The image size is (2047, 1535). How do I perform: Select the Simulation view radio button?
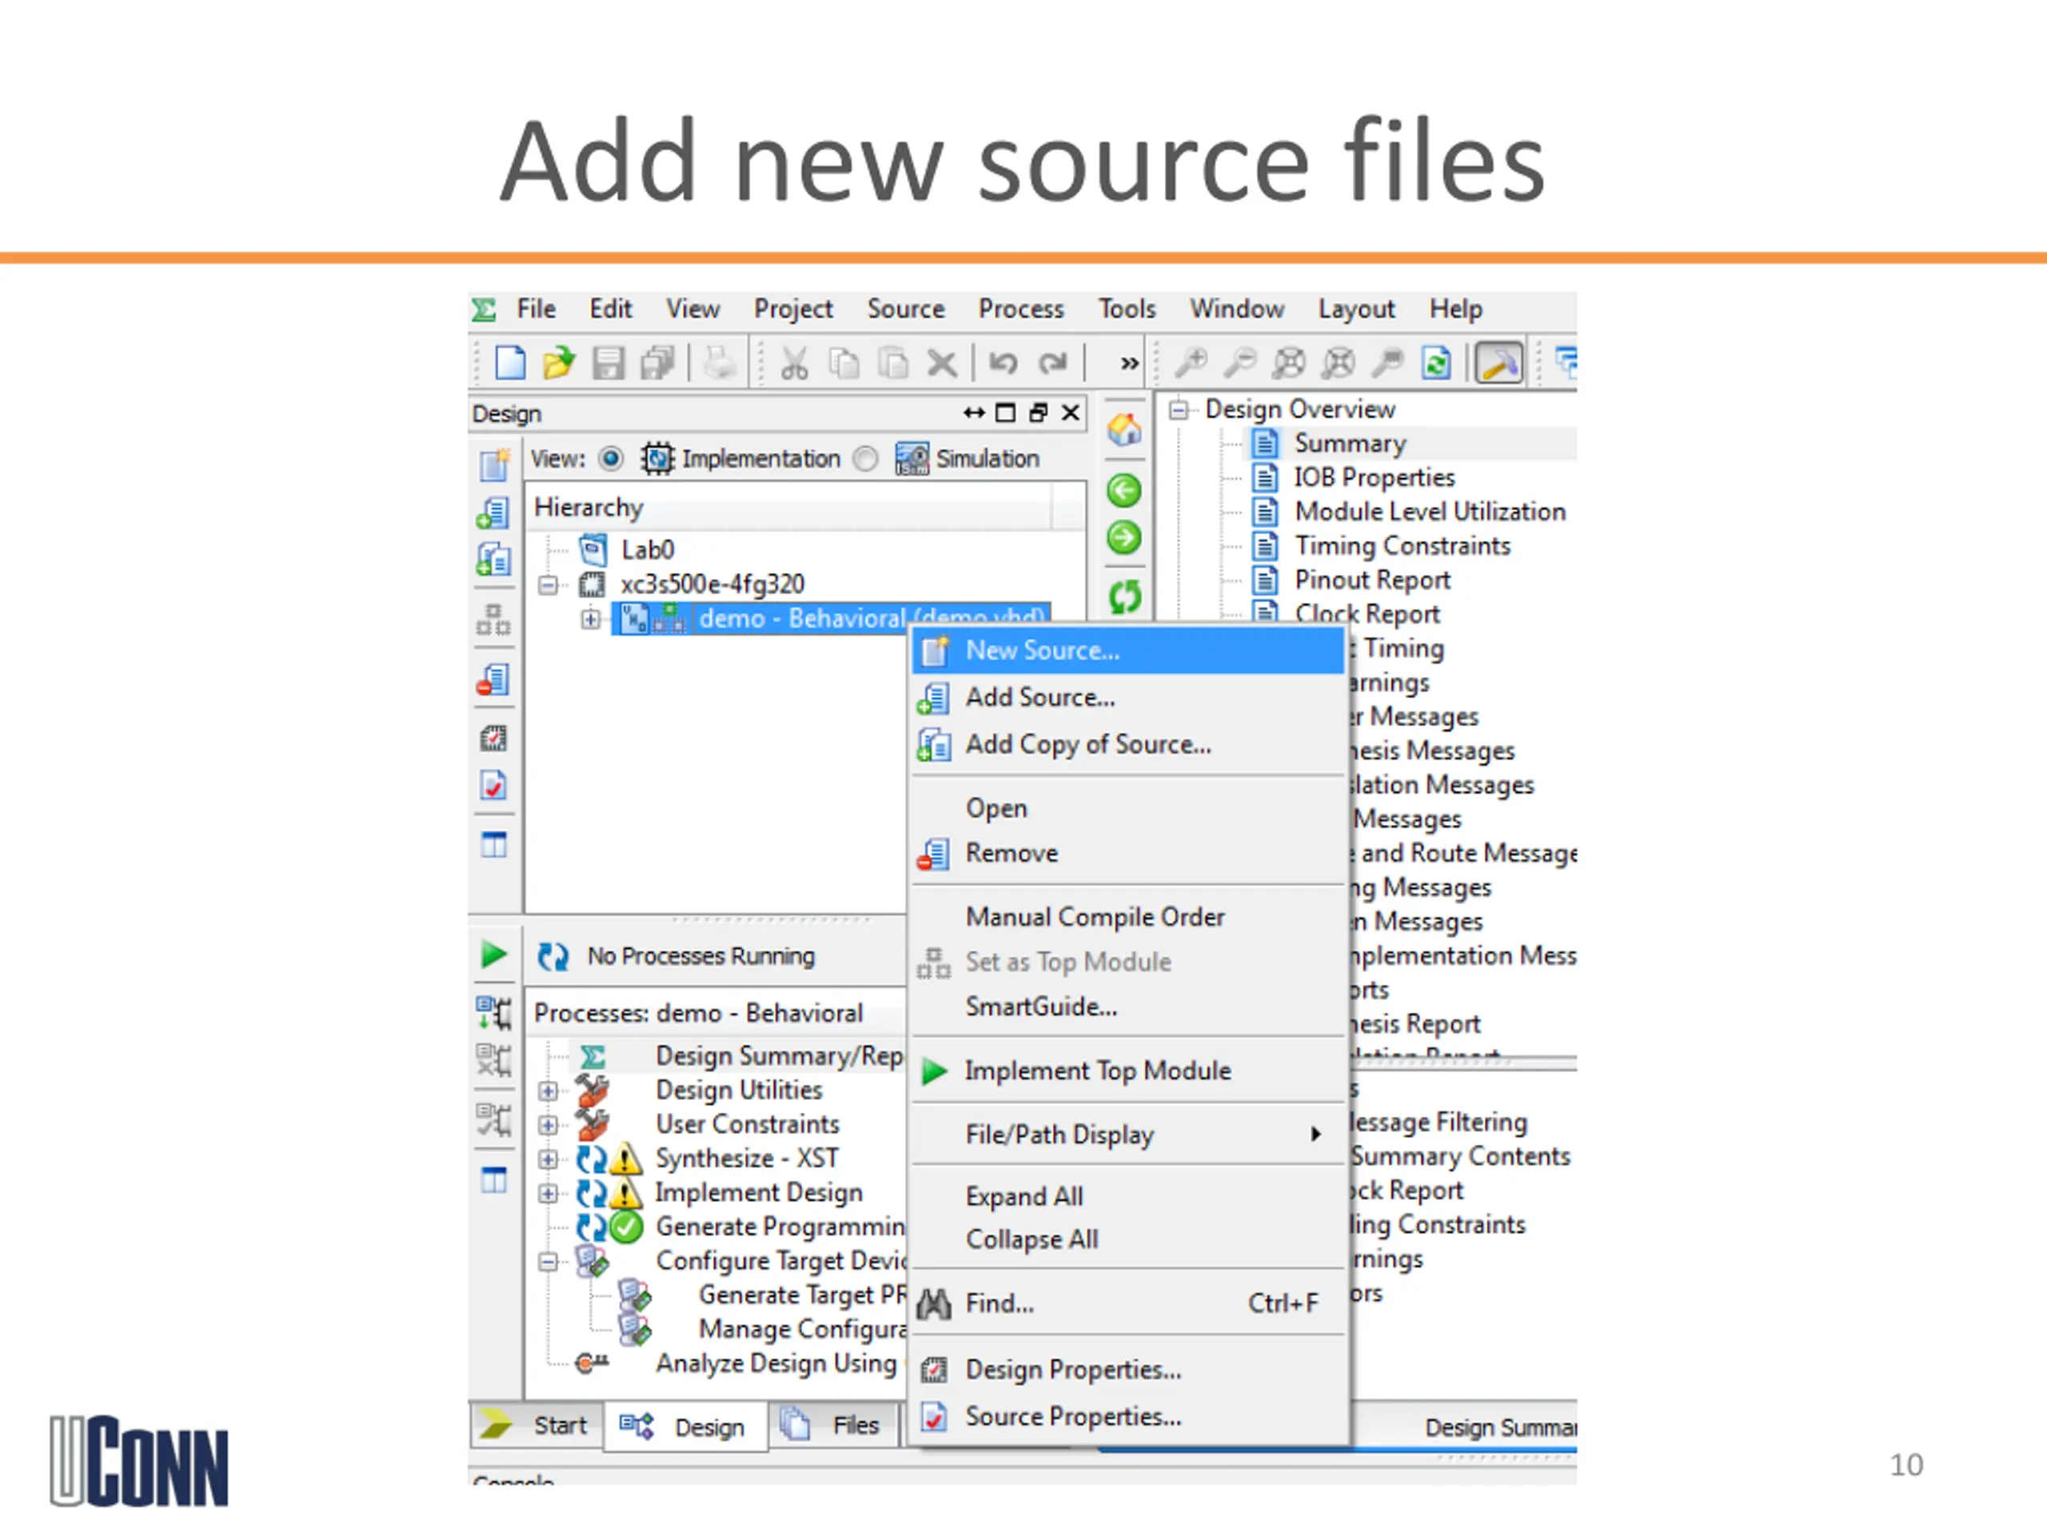[x=865, y=459]
